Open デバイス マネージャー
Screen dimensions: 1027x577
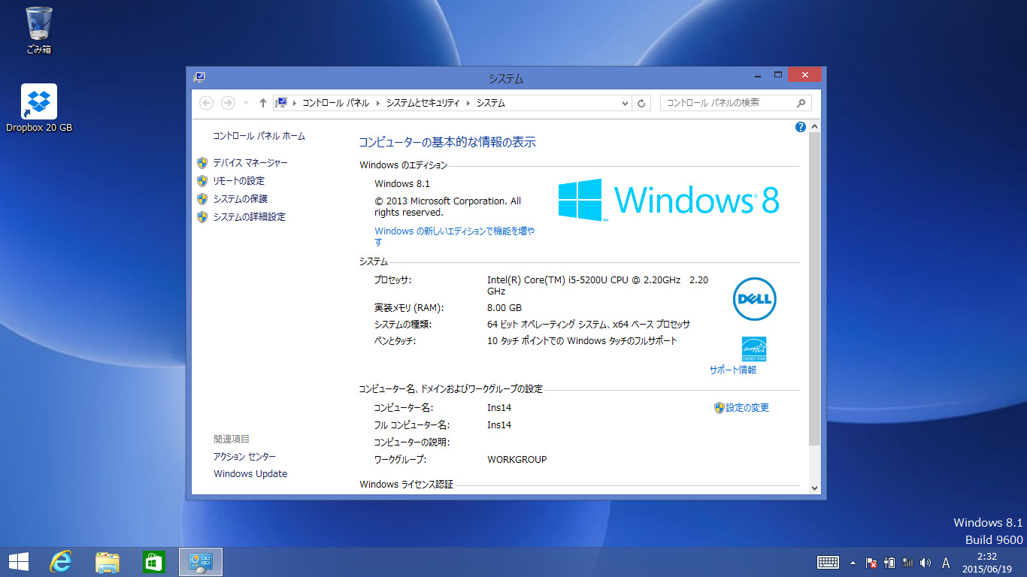coord(250,162)
